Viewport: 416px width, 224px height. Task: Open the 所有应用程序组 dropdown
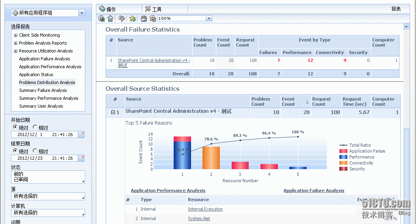82,13
